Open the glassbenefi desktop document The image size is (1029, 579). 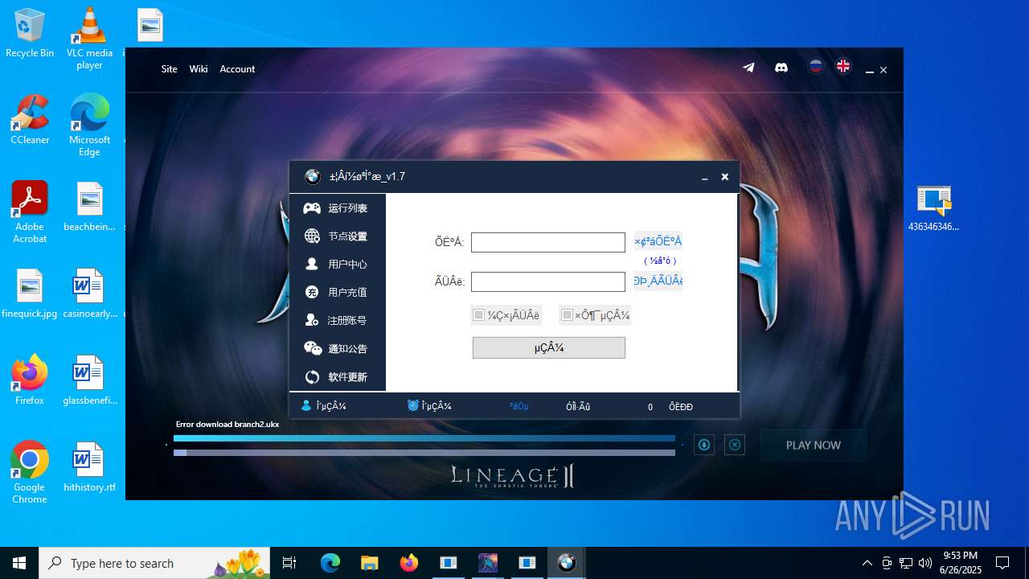pos(89,380)
